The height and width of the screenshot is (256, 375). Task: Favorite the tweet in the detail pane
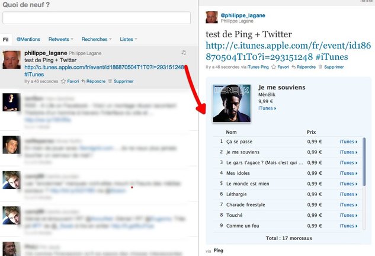pos(280,67)
